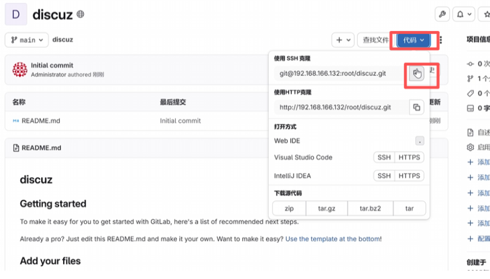The width and height of the screenshot is (490, 279).
Task: Click the readme file icon in sidebar
Action: 470,132
